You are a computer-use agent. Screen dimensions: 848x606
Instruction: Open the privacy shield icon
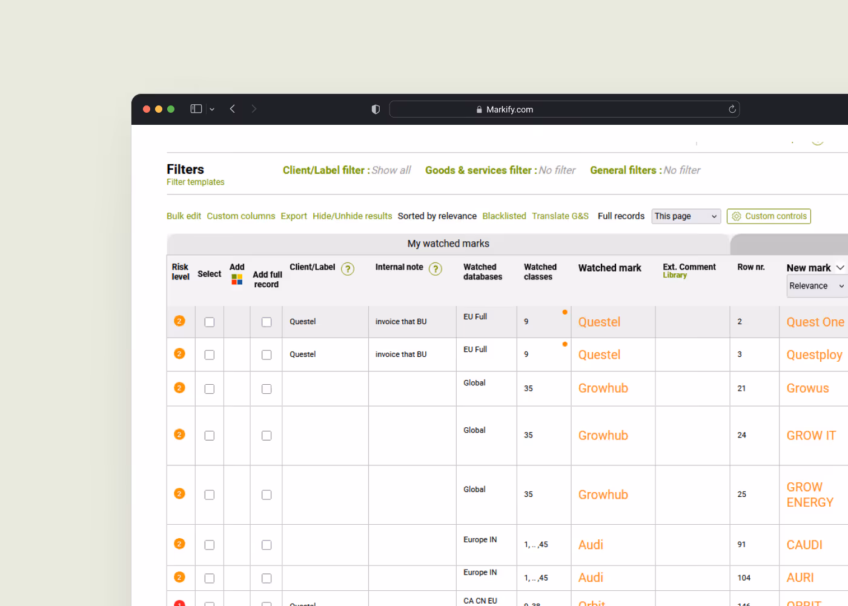click(376, 109)
